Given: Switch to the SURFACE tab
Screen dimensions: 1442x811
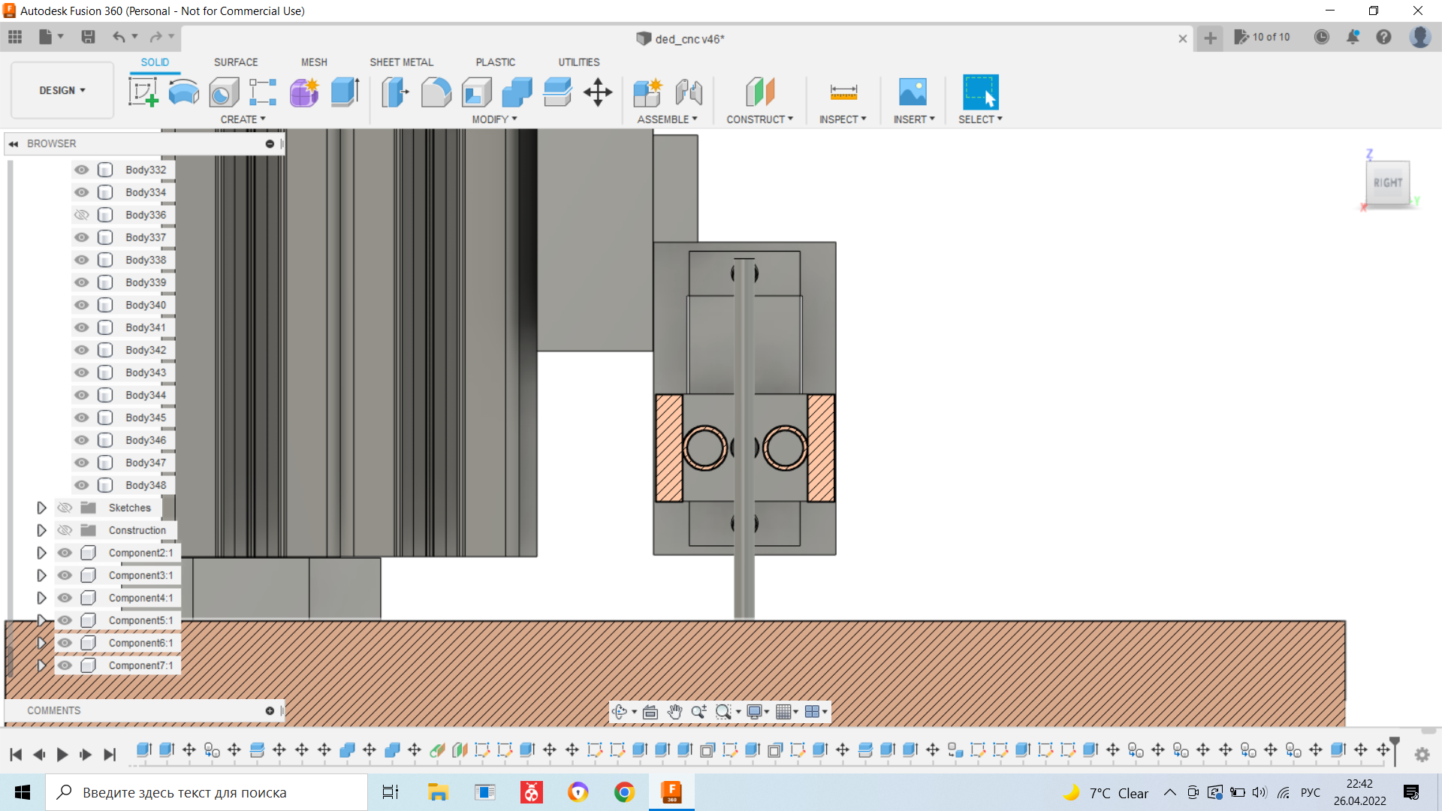Looking at the screenshot, I should click(x=236, y=62).
